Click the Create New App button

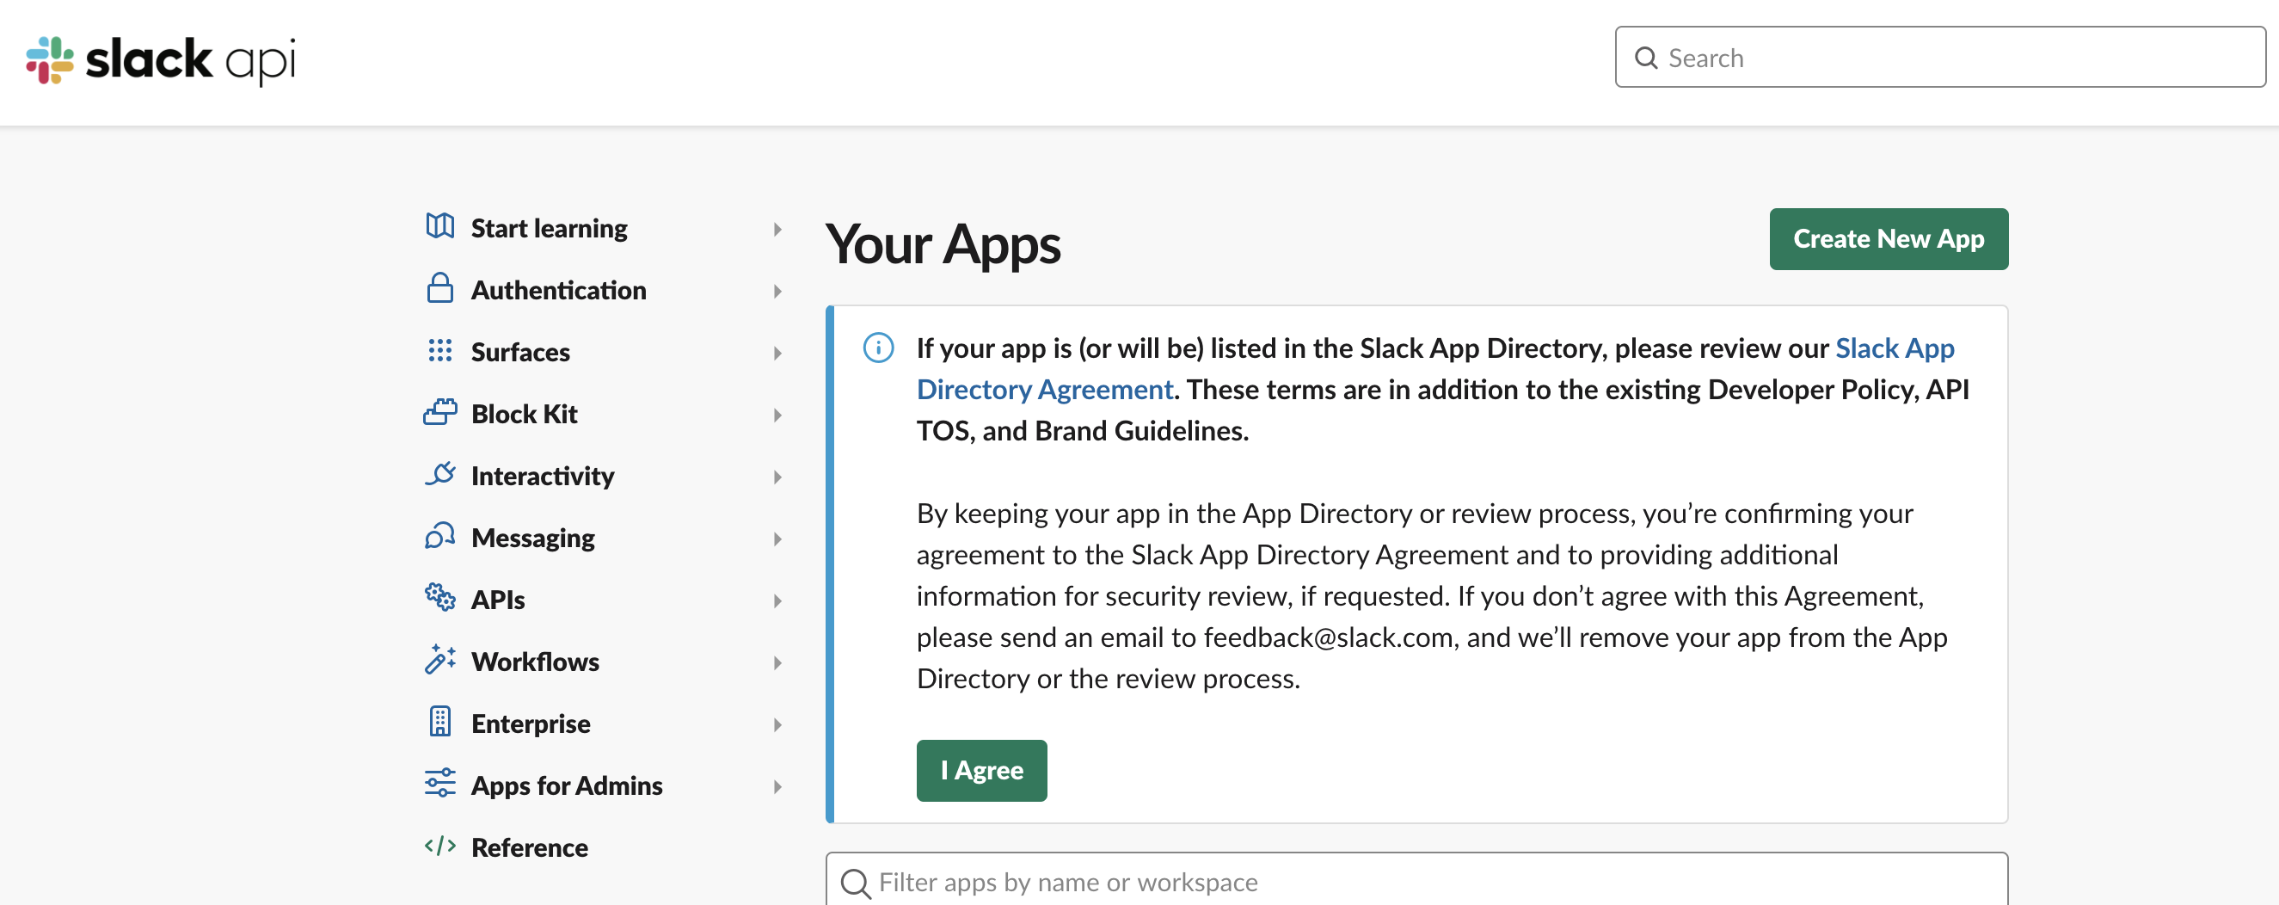1889,239
